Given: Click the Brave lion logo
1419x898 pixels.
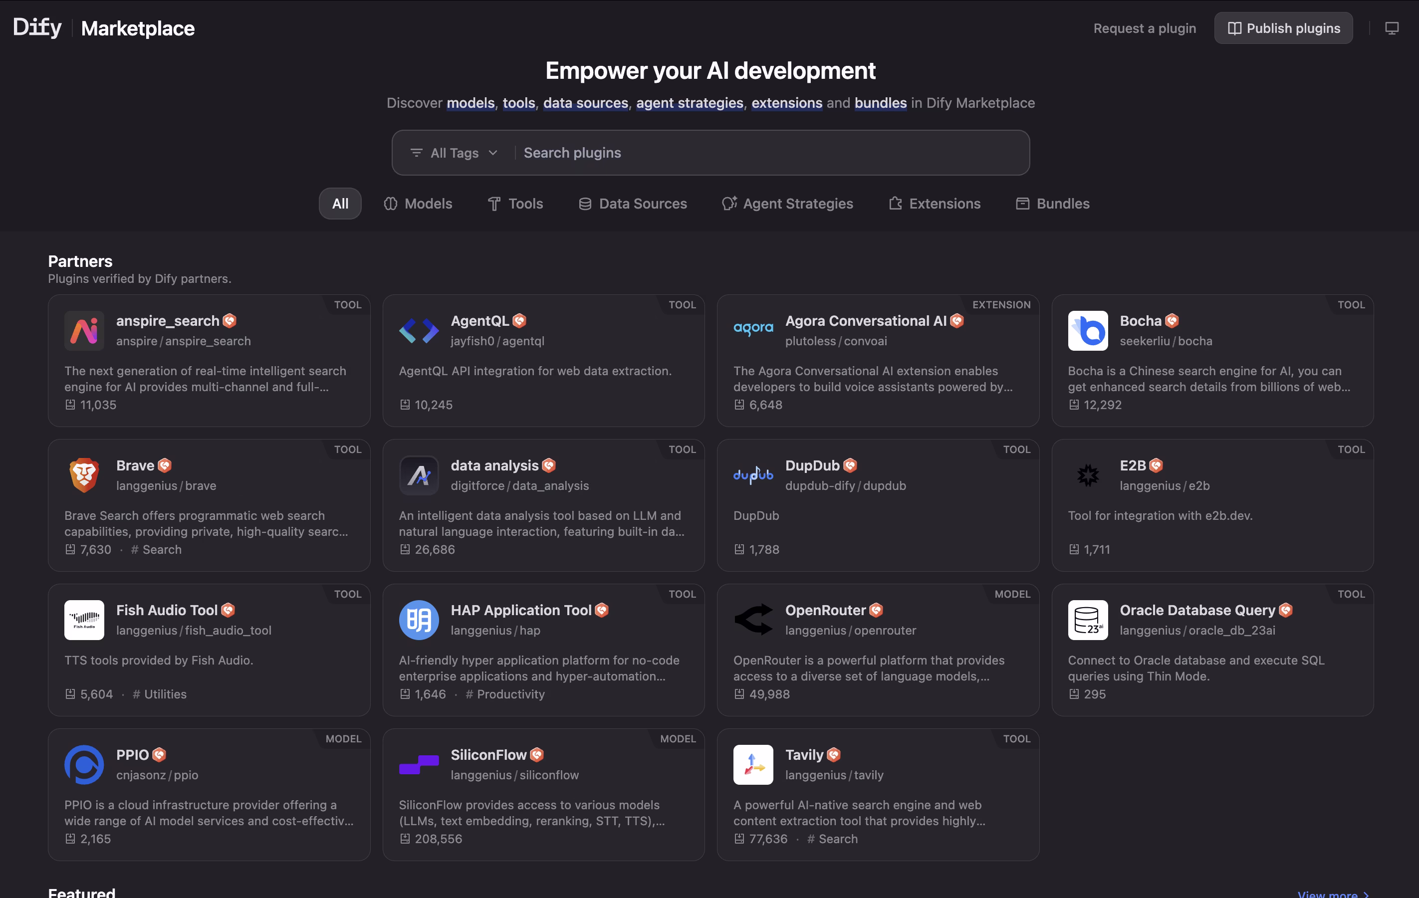Looking at the screenshot, I should [84, 475].
